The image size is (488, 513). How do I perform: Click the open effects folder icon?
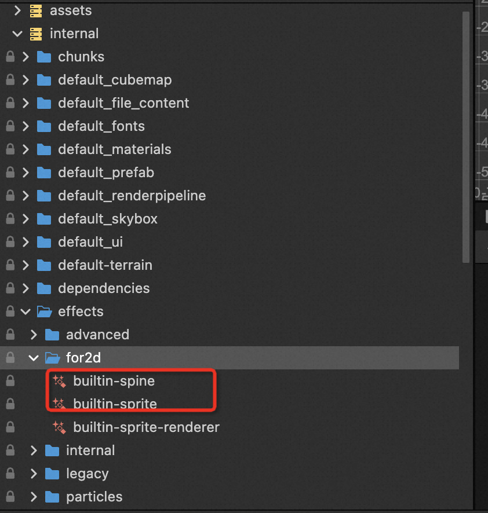coord(44,312)
